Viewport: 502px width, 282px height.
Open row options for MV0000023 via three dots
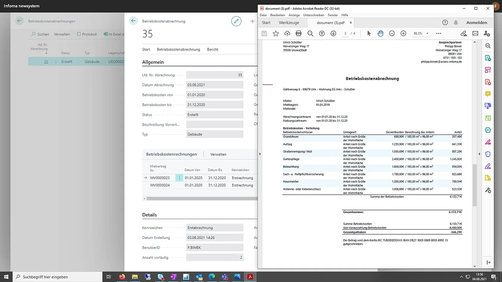click(179, 178)
